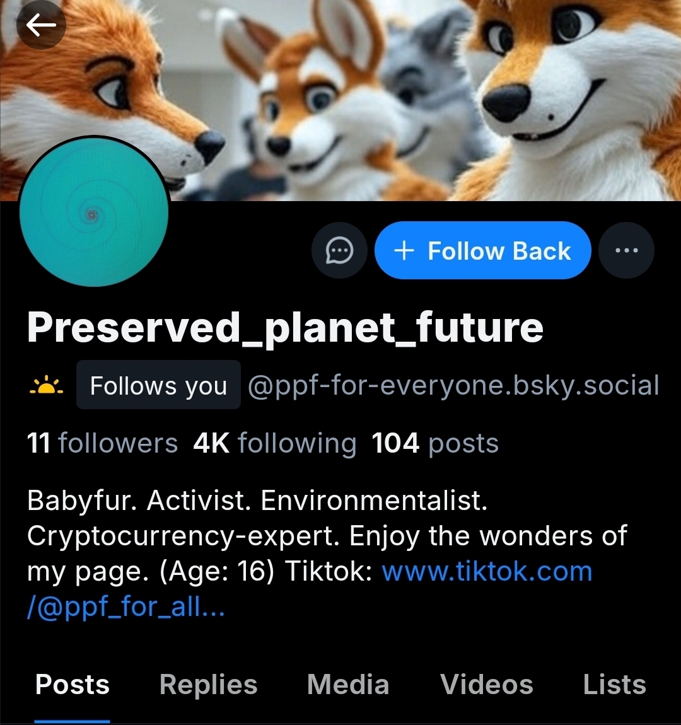Open the three-dot more options menu
Screen dimensions: 681x725
click(x=626, y=251)
